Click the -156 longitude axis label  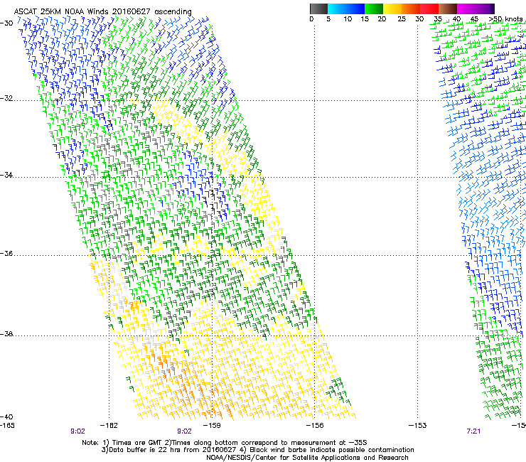click(x=315, y=426)
